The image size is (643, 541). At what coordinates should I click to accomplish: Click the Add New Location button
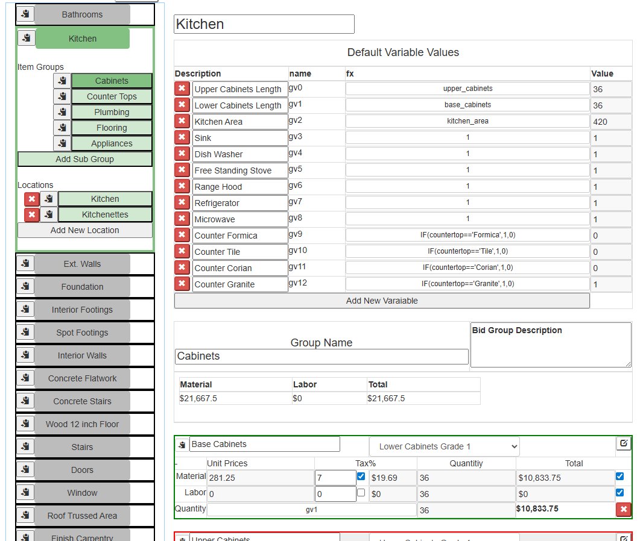tap(84, 230)
